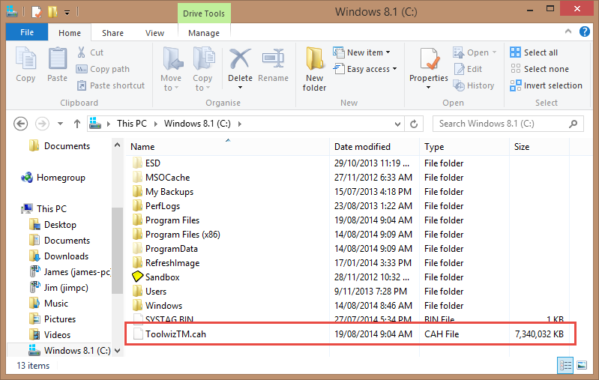
Task: Expand the Properties dropdown arrow
Action: tap(429, 88)
